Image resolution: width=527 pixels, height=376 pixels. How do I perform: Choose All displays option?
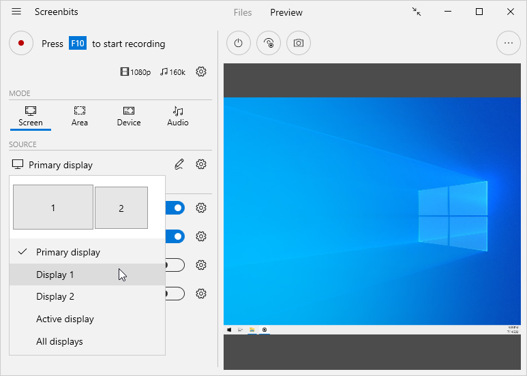pyautogui.click(x=87, y=341)
